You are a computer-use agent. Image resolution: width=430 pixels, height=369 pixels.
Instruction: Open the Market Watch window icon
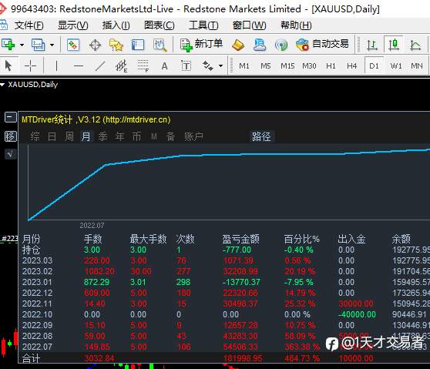click(73, 45)
